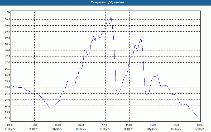Image resolution: width=211 pixels, height=132 pixels.
Task: Click the curve's highest peak above 20,5
Action: click(111, 16)
